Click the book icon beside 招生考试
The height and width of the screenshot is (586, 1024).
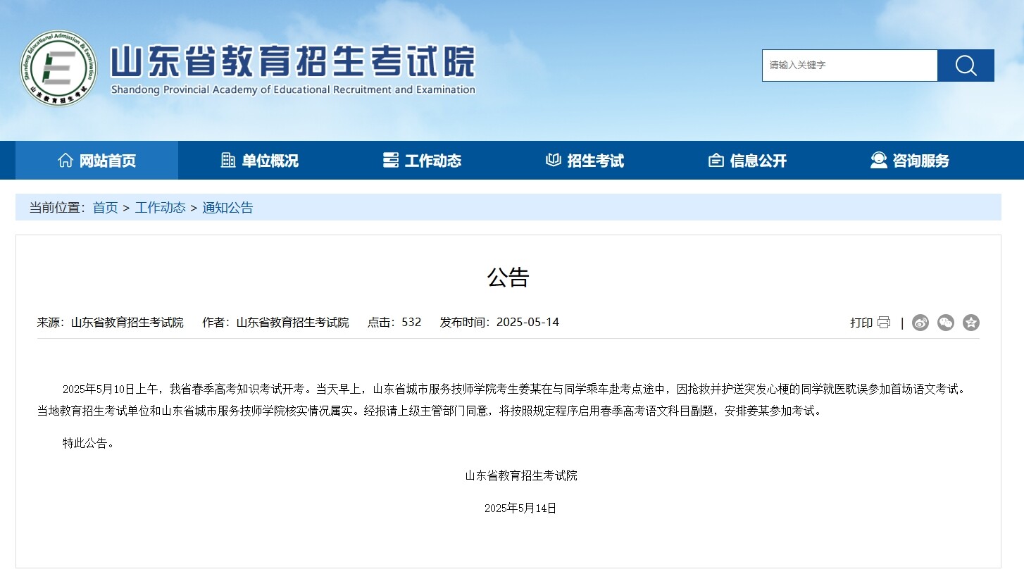click(x=554, y=160)
